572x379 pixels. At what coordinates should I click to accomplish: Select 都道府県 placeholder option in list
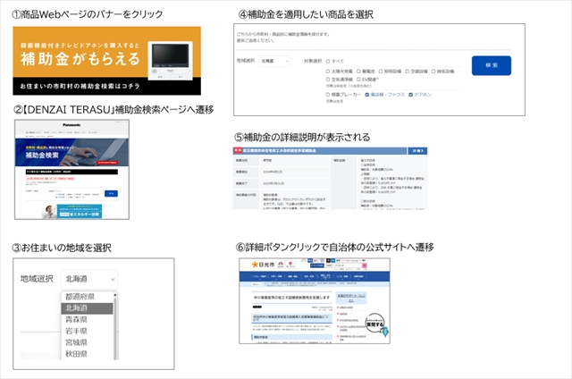pyautogui.click(x=80, y=296)
